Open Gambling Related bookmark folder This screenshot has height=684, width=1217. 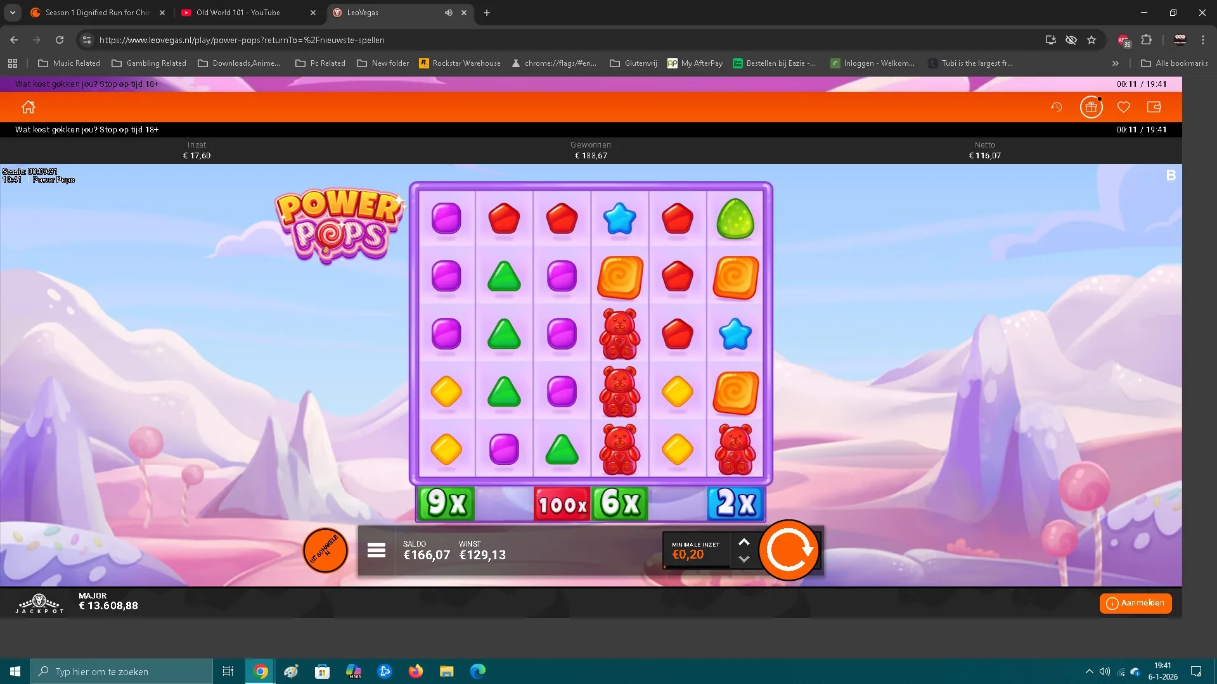point(149,63)
